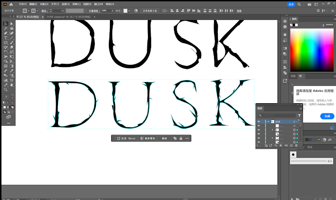
Task: Select the Lasso tool
Action: pyautogui.click(x=11, y=29)
